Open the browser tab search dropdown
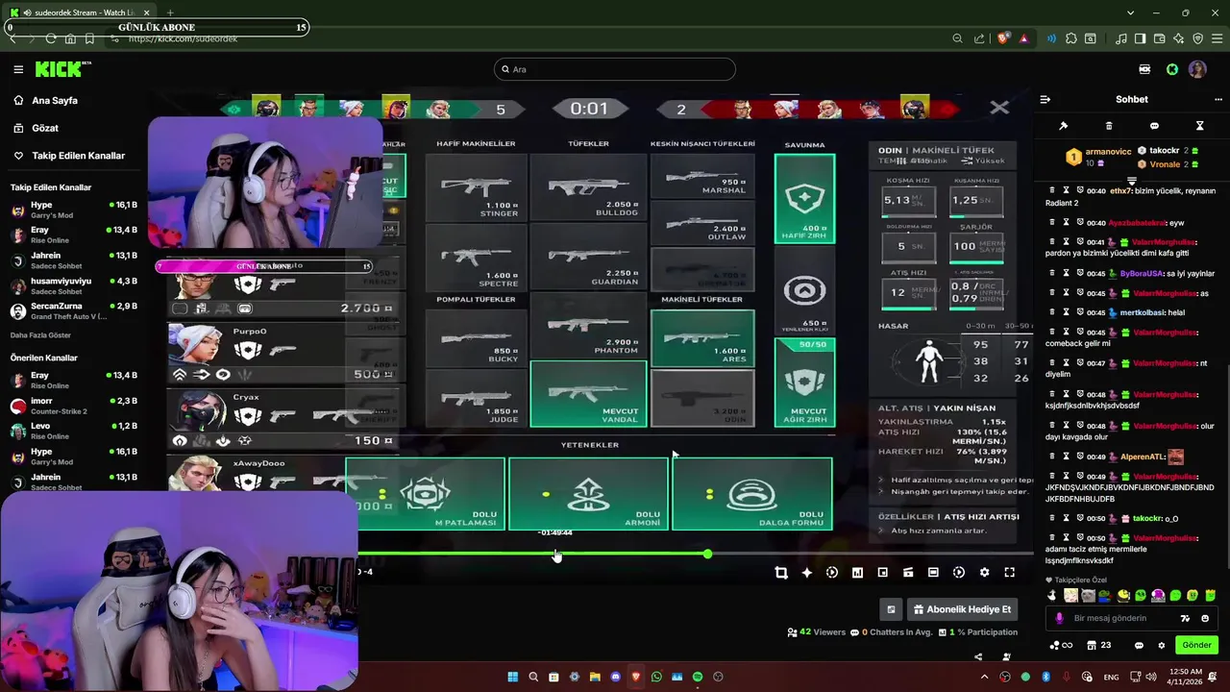The width and height of the screenshot is (1230, 692). pos(1130,12)
